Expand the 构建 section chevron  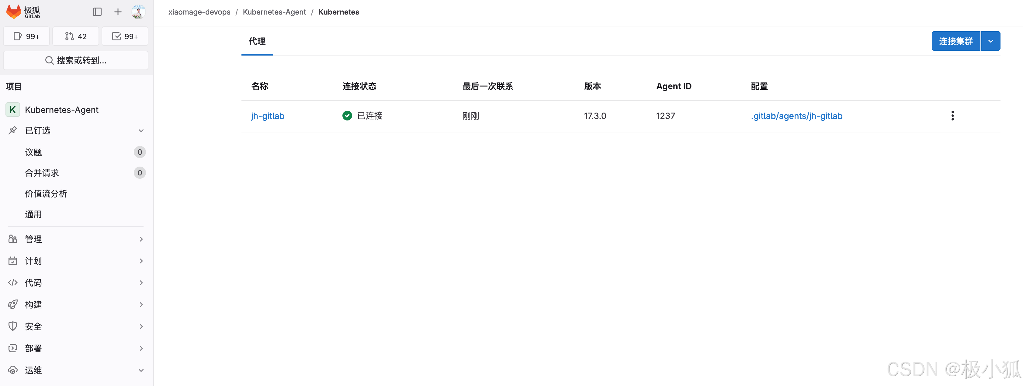(x=141, y=304)
